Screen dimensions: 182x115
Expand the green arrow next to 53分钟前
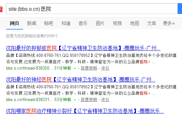[x=75, y=100]
